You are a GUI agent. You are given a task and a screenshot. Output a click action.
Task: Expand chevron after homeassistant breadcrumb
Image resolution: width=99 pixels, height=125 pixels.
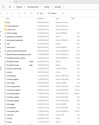41,7
